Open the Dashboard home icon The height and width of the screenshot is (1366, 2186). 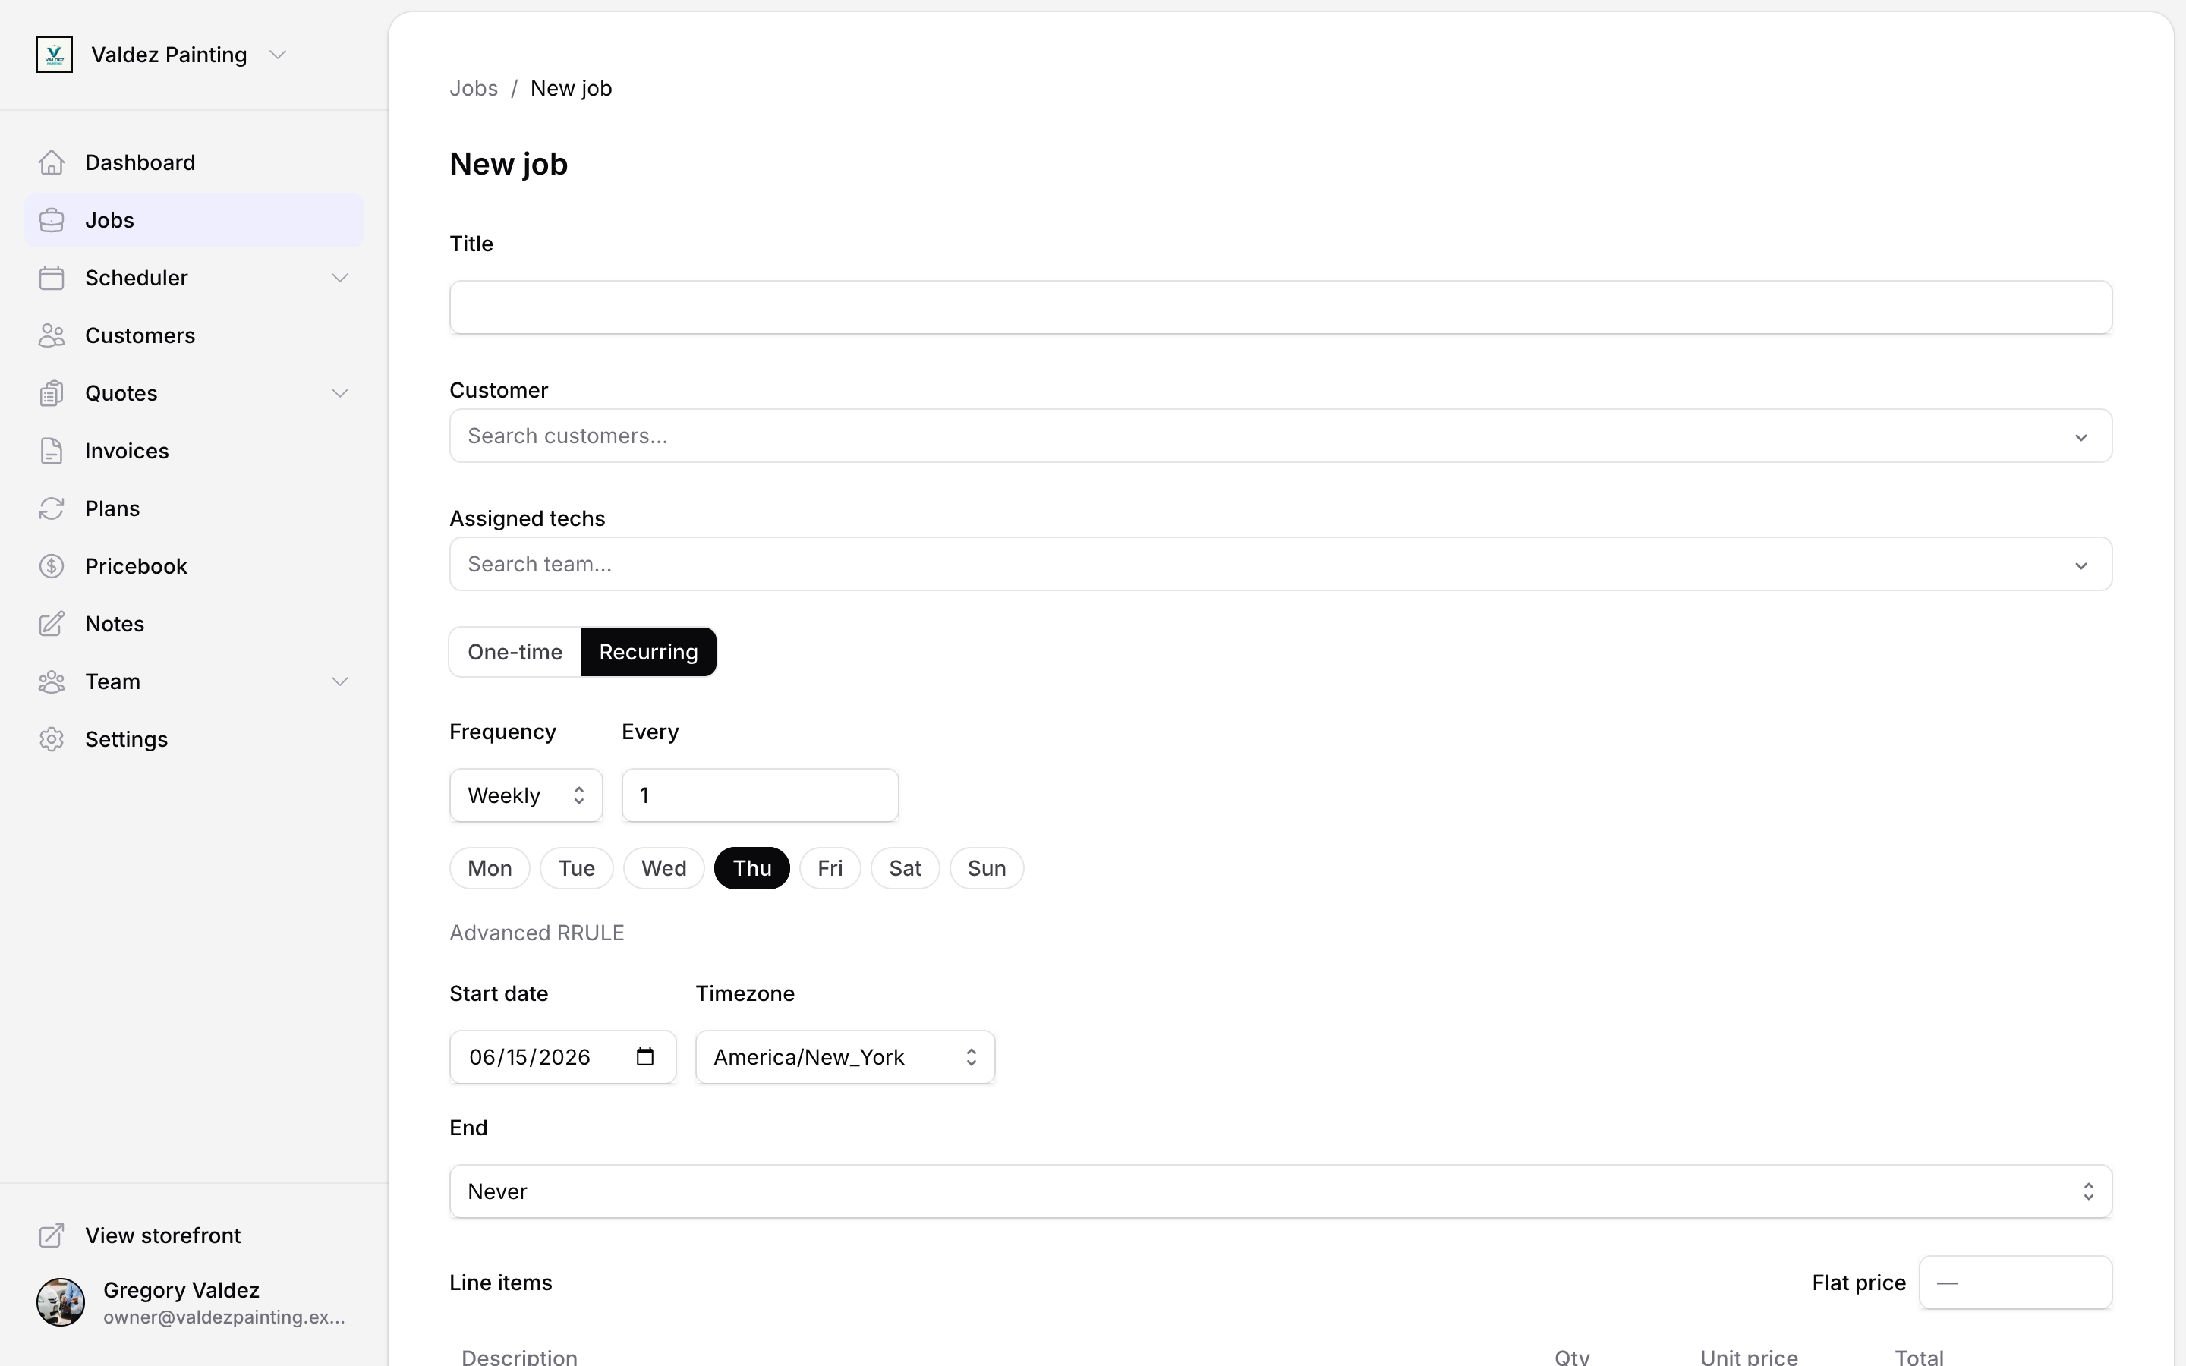[x=52, y=162]
